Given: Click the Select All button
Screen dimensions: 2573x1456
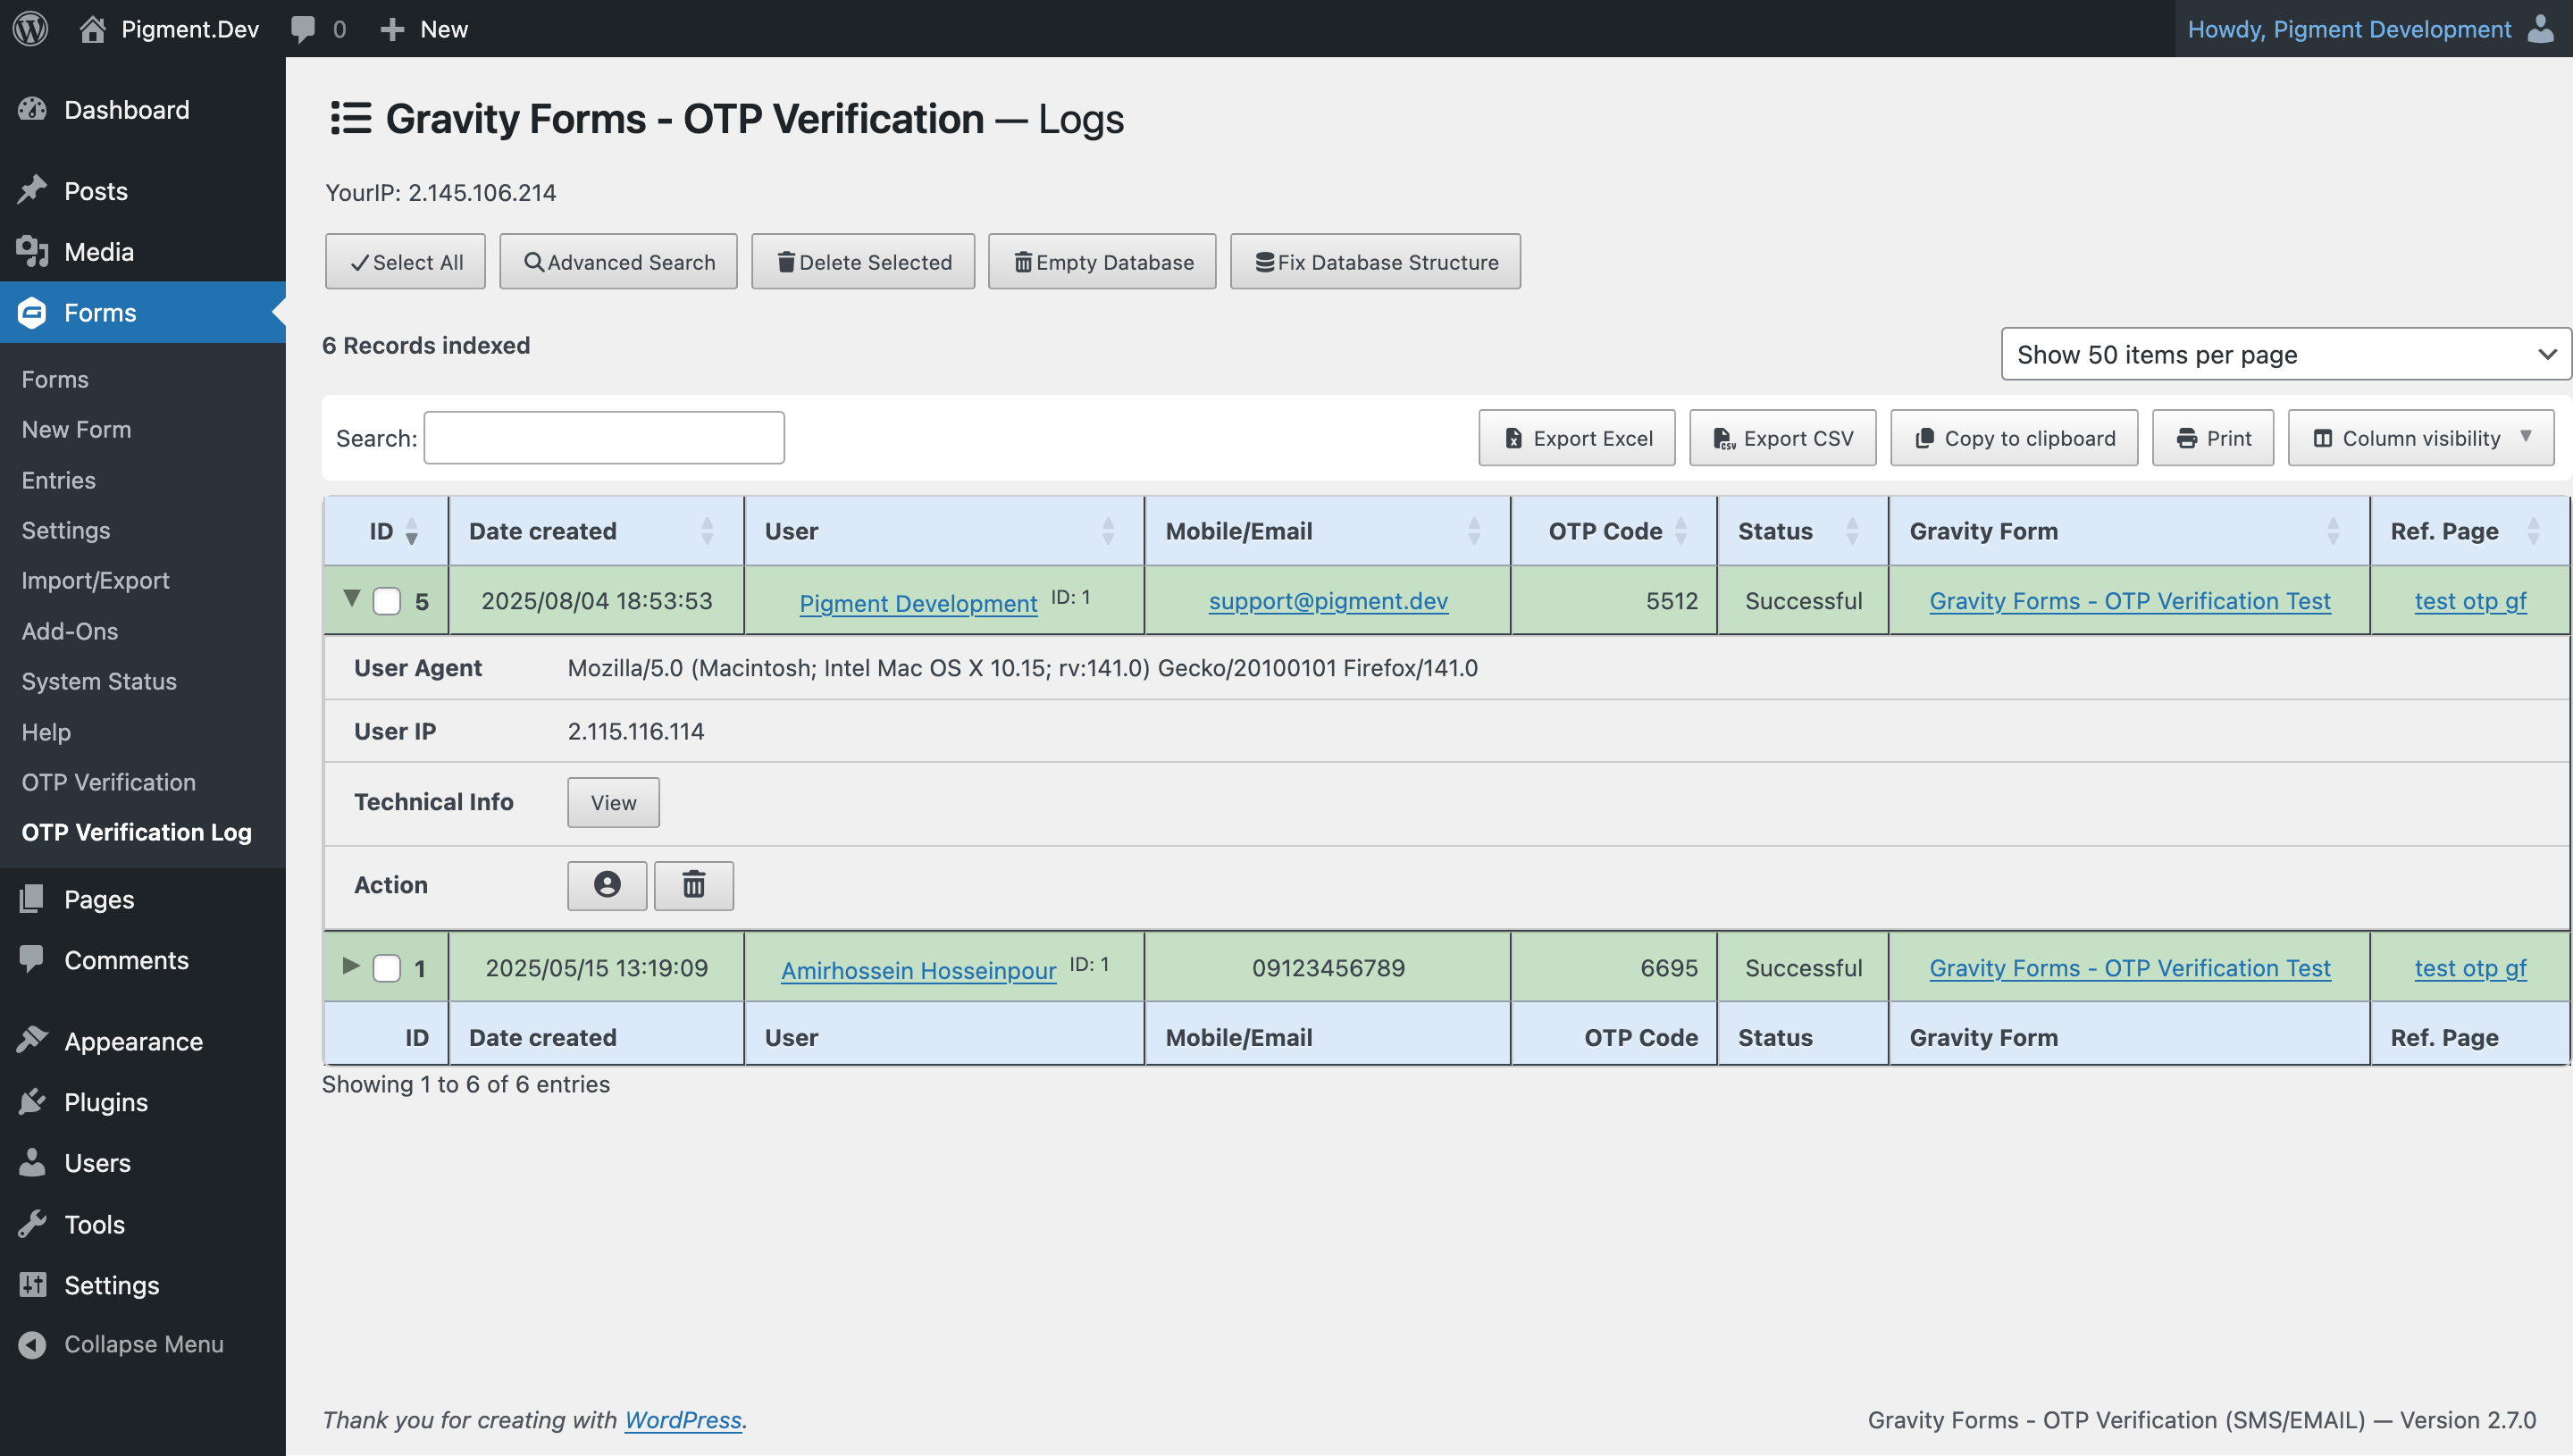Looking at the screenshot, I should pyautogui.click(x=405, y=261).
